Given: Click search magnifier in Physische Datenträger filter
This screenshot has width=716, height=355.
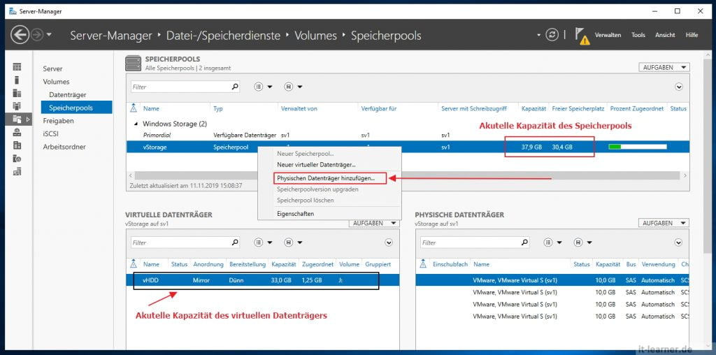Looking at the screenshot, I should point(524,242).
